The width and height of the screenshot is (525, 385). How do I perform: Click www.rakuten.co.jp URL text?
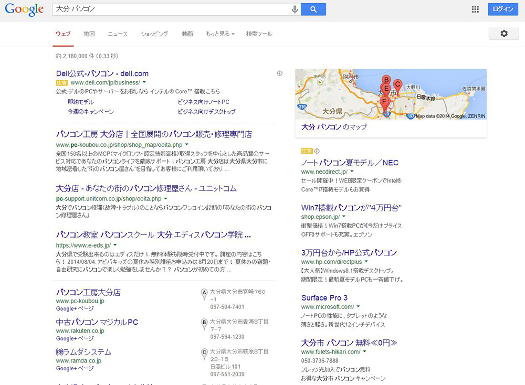point(80,331)
